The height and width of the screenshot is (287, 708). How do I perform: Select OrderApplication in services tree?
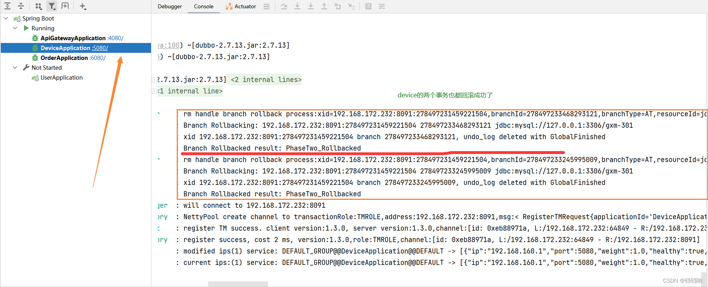pyautogui.click(x=64, y=58)
